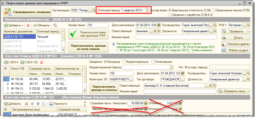
Task: Open search for upper Ответственный Акимова field
Action: tap(159, 31)
